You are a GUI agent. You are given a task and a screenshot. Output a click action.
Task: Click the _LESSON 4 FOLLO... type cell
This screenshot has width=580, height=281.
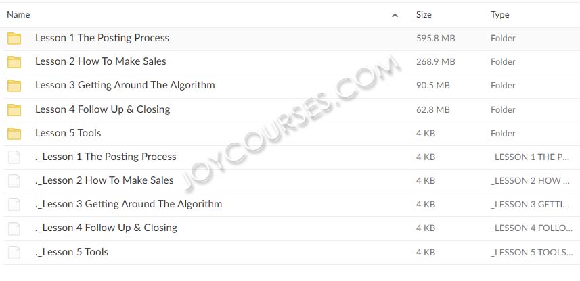[x=531, y=228]
